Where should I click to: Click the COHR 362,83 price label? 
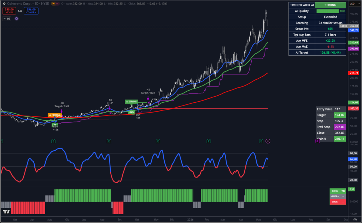coord(349,26)
